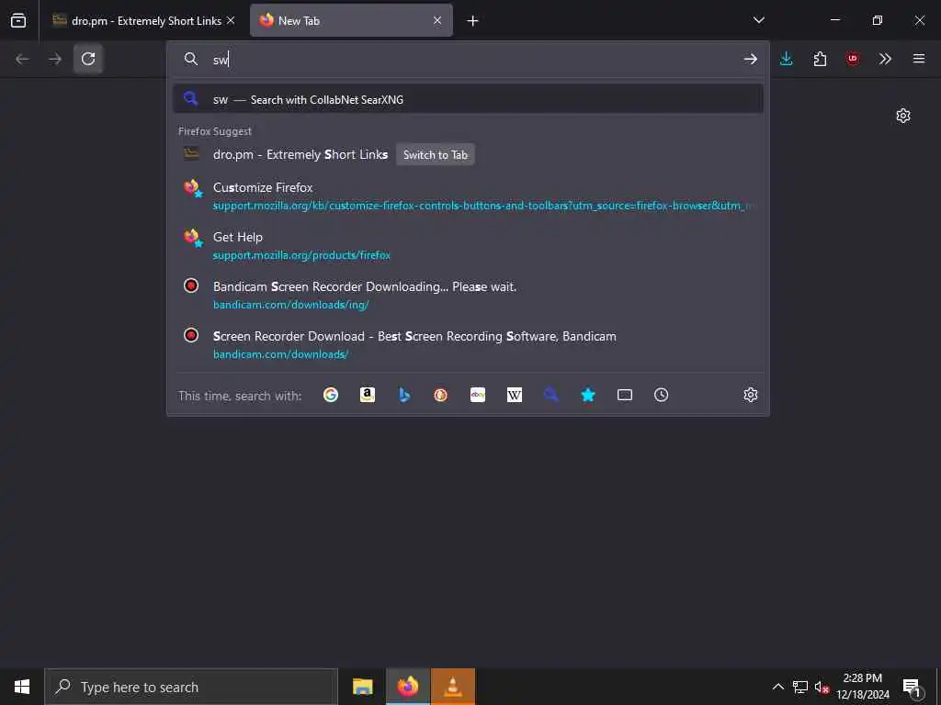Select the Customize Firefox suggestion
This screenshot has width=941, height=705.
click(x=468, y=196)
